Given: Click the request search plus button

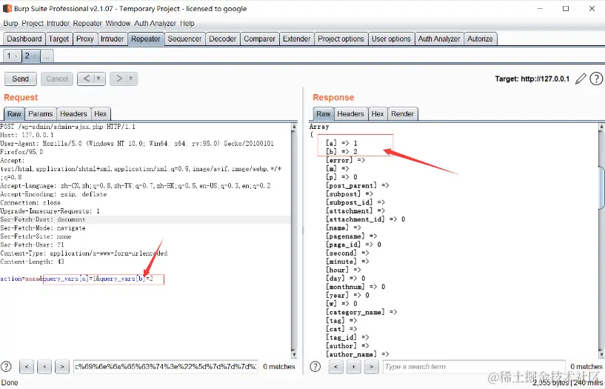Looking at the screenshot, I should (44, 367).
